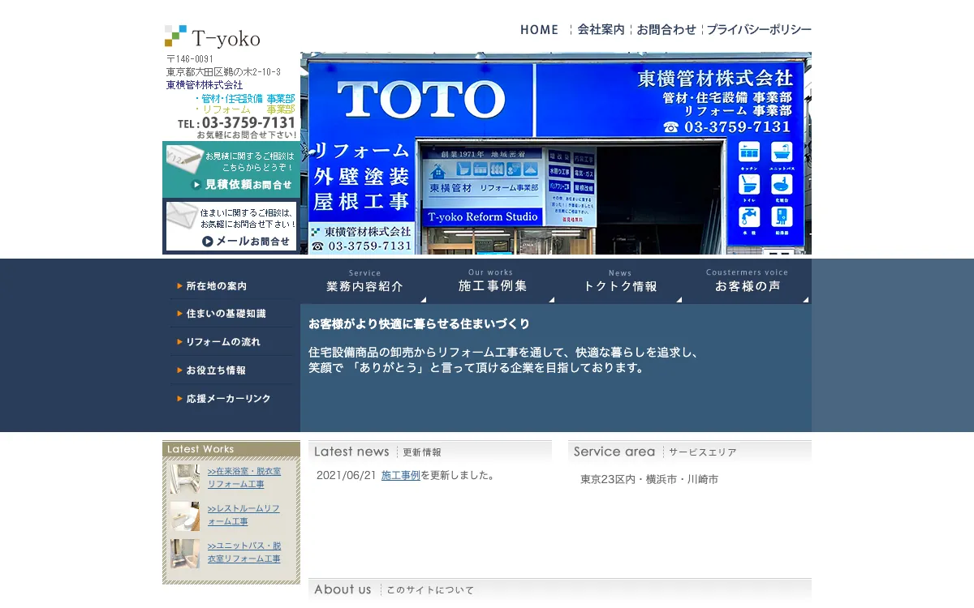Click the Latest Works heading
The width and height of the screenshot is (974, 608).
click(200, 449)
